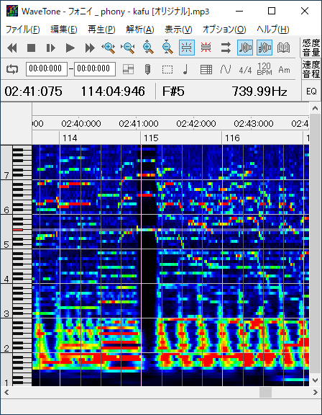322x415 pixels.
Task: Toggle the highlighted red burst cursor-follow icon
Action: click(x=187, y=48)
